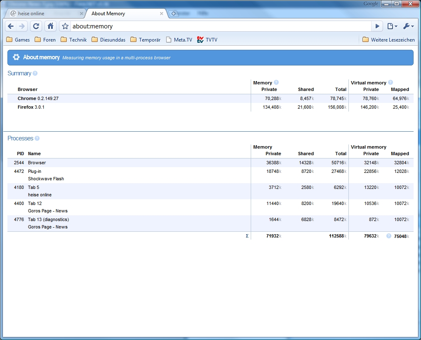Screen dimensions: 421x340
Task: Close the heise online tab
Action: (81, 14)
